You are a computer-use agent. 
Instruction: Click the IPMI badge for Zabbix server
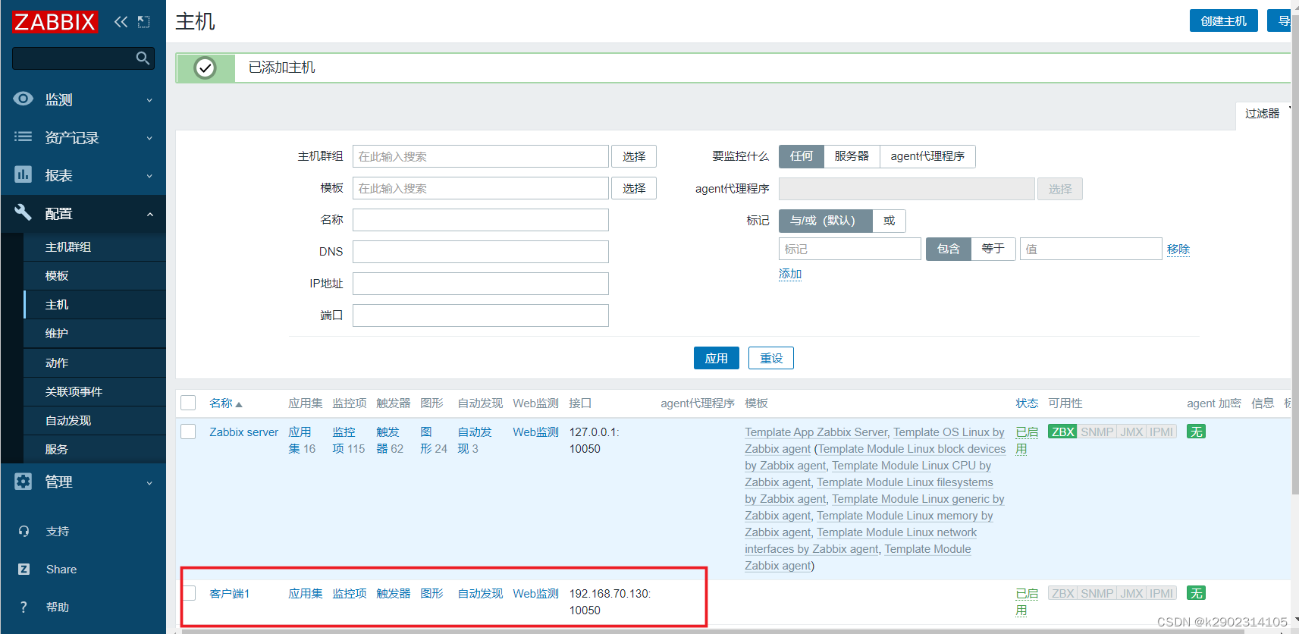1161,432
